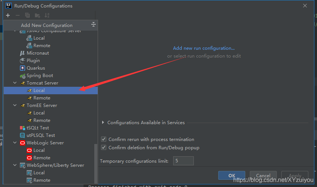
Task: Toggle Confirm deletion from Run/Debug popup checkbox
Action: tap(104, 147)
